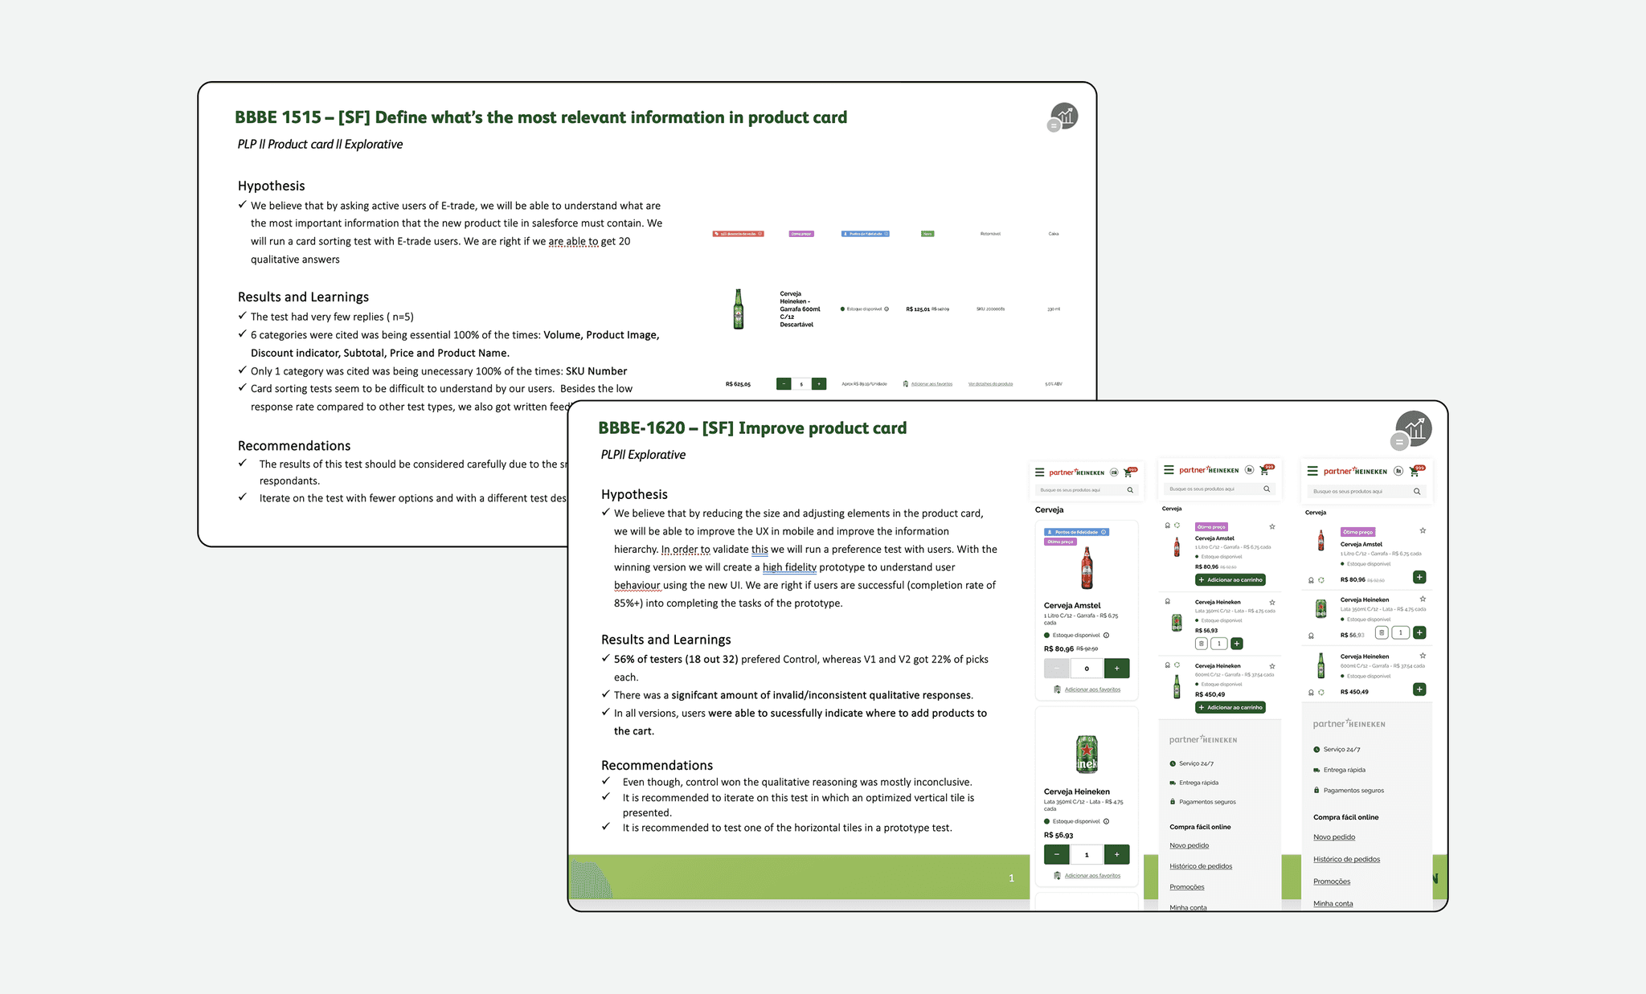1646x994 pixels.
Task: Open Promoções link in right mockup
Action: pyautogui.click(x=1332, y=882)
